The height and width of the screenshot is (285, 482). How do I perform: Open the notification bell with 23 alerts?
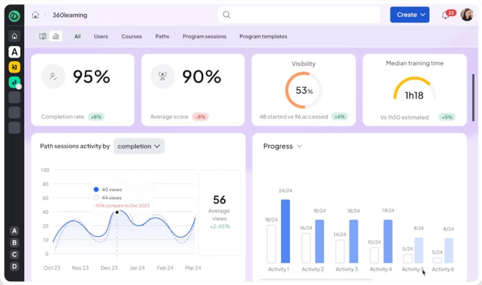tap(445, 15)
